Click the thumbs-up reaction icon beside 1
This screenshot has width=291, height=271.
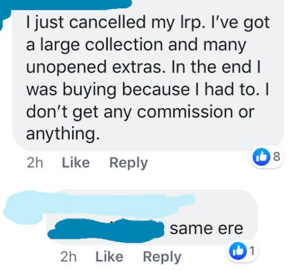(x=238, y=251)
